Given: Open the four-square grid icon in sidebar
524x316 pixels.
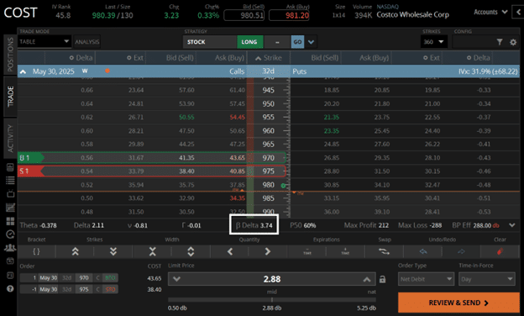Looking at the screenshot, I should tap(10, 221).
